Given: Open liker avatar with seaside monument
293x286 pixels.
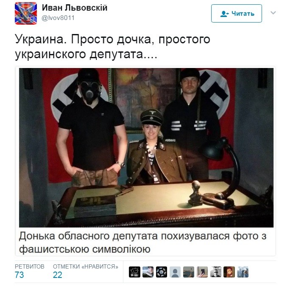Looking at the screenshot, I should pyautogui.click(x=189, y=272).
